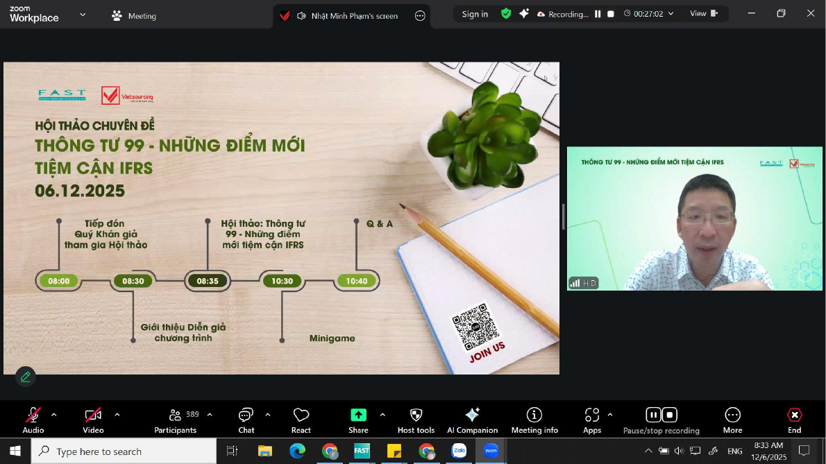Screen dimensions: 826x464
Task: Open the Apps panel
Action: (x=591, y=420)
